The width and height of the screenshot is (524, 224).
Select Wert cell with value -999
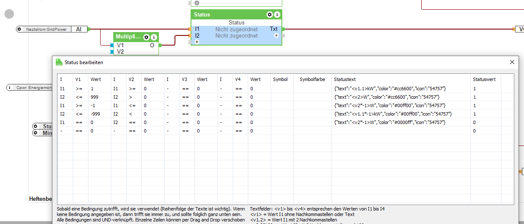[x=99, y=114]
